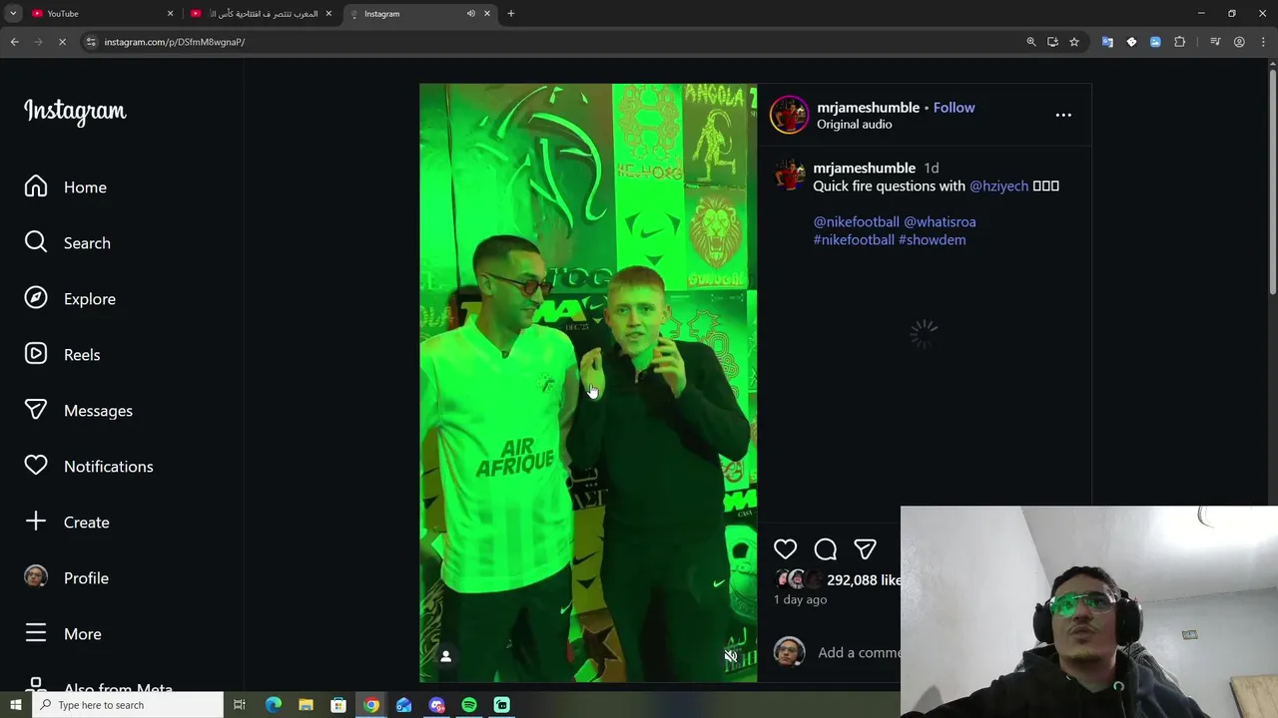Bookmark this page with the star
Image resolution: width=1278 pixels, height=718 pixels.
1074,42
